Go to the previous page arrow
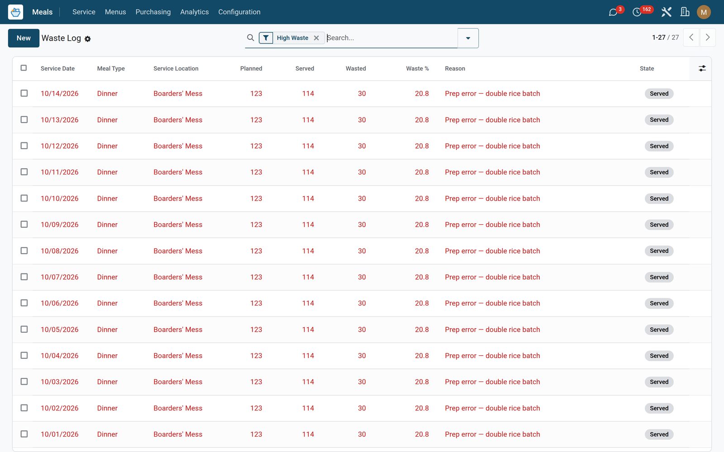Screen dimensions: 724x452 coord(691,38)
